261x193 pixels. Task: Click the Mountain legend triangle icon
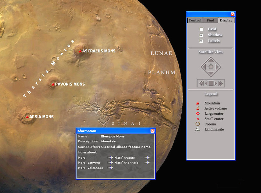coord(198,103)
